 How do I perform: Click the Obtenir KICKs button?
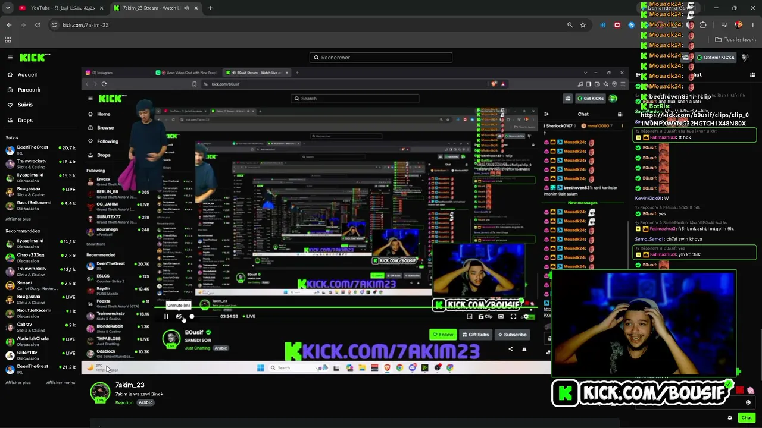[715, 58]
